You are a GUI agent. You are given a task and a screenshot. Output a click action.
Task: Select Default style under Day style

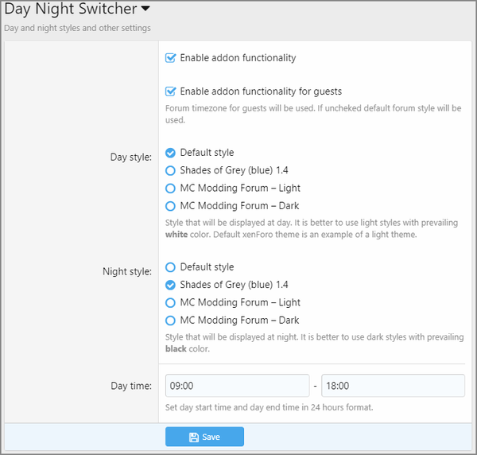coord(170,153)
